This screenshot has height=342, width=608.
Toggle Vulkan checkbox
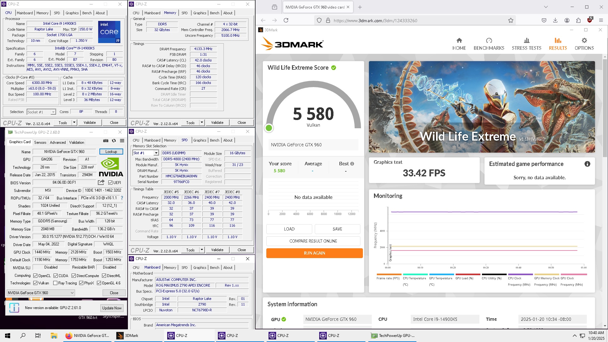(x=35, y=283)
